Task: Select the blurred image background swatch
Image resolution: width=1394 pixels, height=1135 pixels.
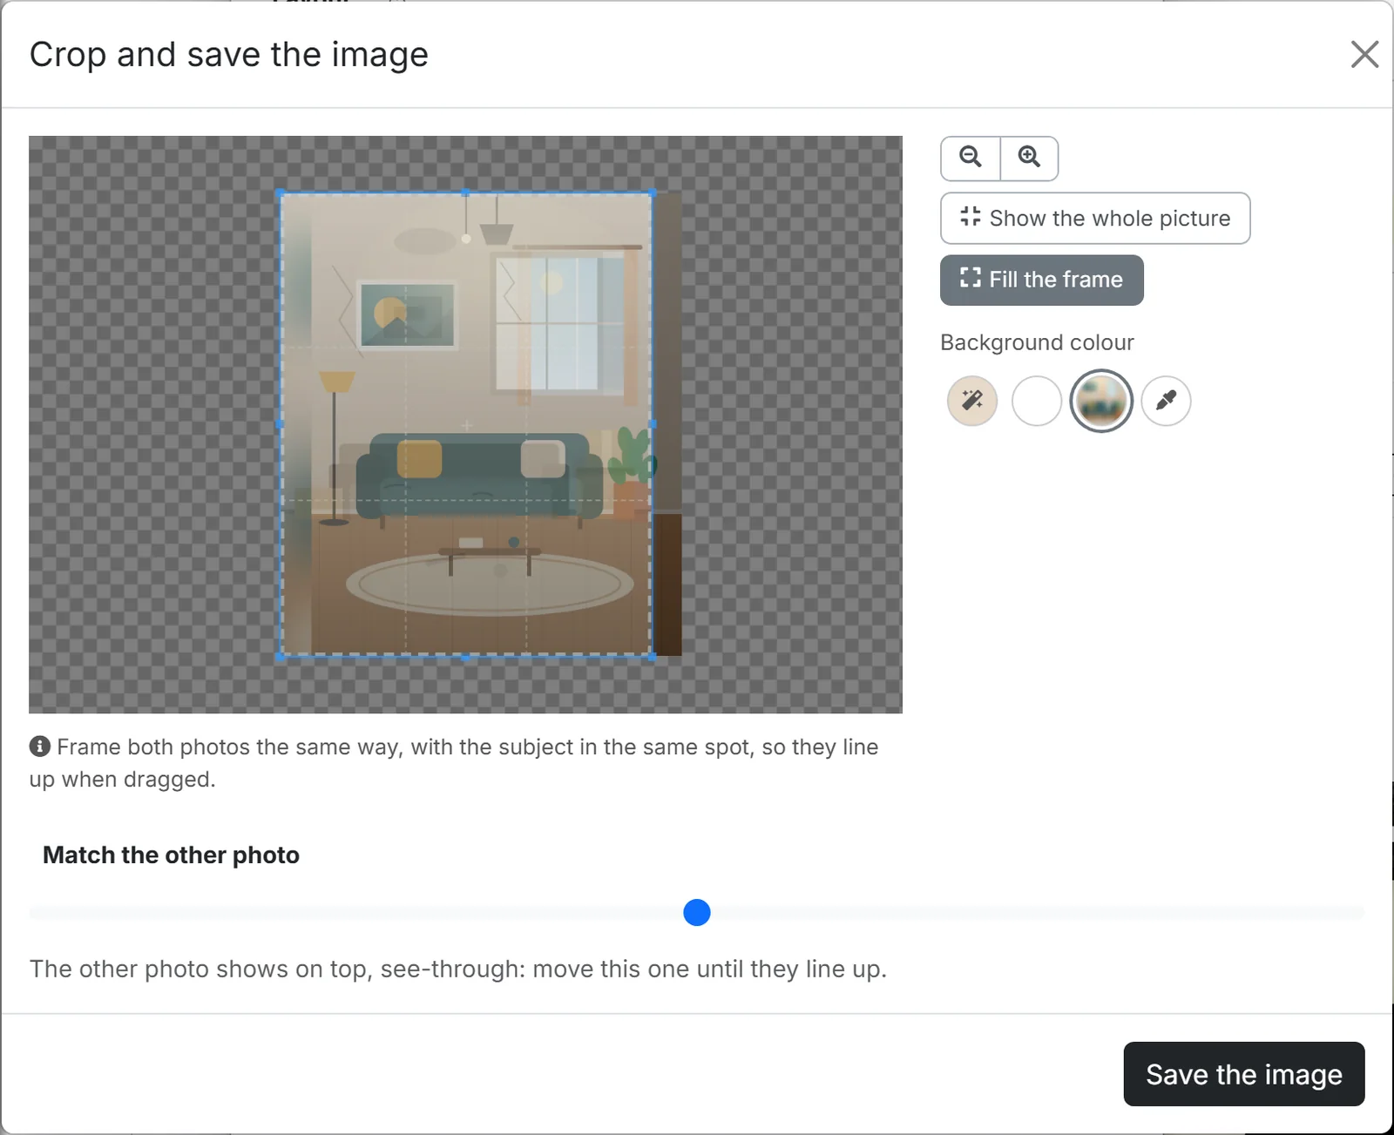Action: [1101, 401]
